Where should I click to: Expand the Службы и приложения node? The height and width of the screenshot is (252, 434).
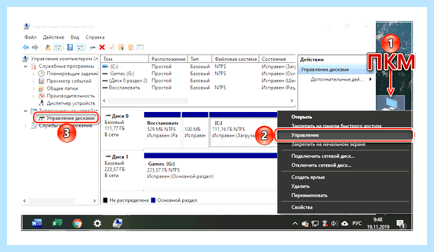25,126
